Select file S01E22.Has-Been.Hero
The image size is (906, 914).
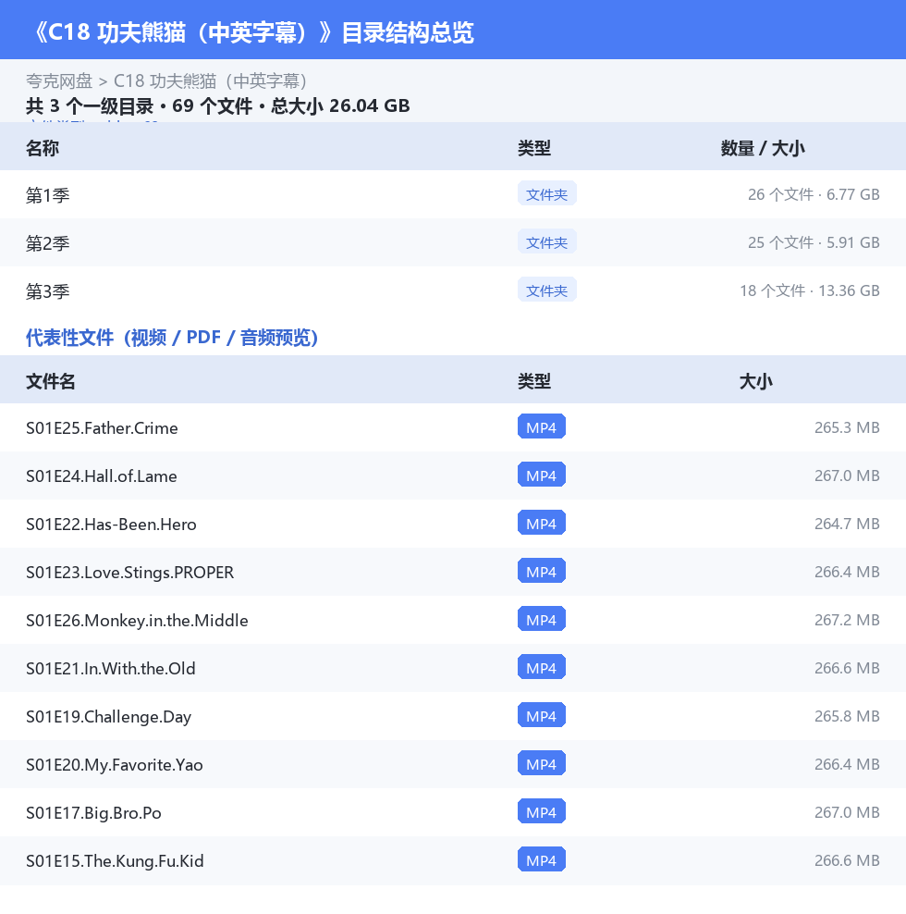111,524
